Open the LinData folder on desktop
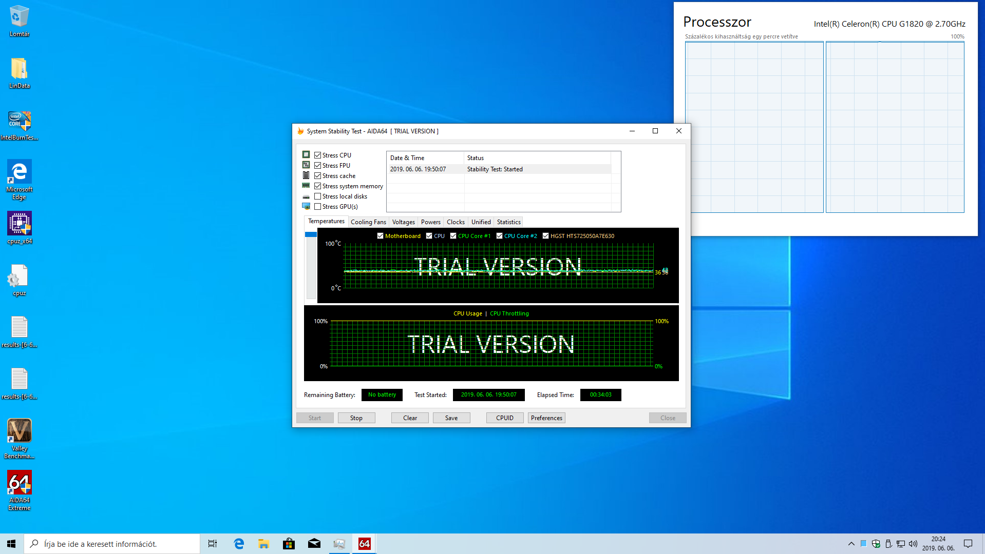This screenshot has width=985, height=554. 20,73
